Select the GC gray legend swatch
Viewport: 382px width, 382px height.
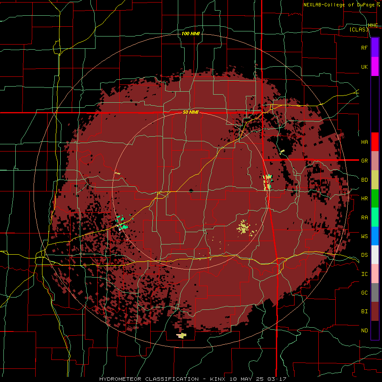click(x=375, y=292)
